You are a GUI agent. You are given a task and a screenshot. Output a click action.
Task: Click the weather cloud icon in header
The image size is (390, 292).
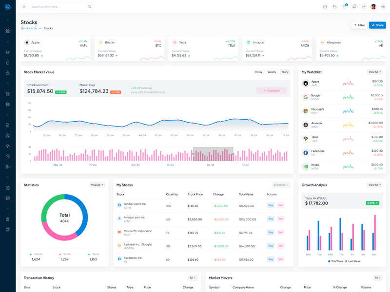click(334, 7)
